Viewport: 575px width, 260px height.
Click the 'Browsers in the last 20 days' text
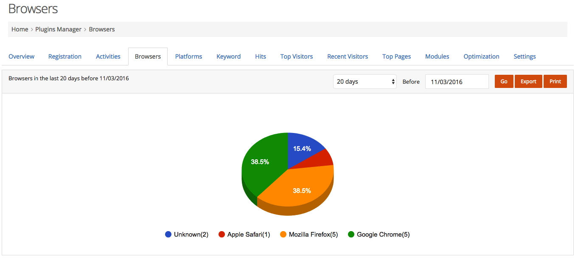pyautogui.click(x=69, y=78)
